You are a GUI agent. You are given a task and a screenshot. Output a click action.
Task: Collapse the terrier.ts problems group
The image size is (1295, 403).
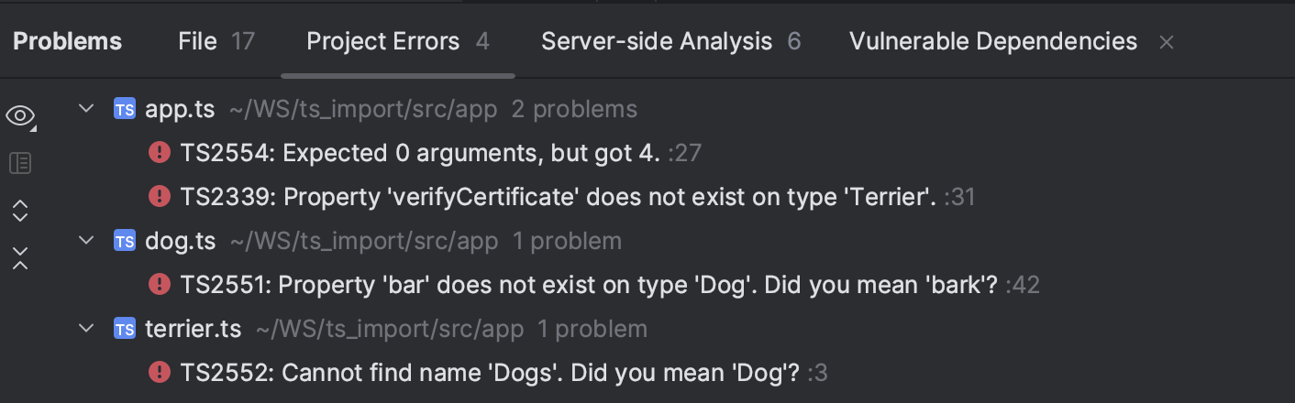click(87, 330)
